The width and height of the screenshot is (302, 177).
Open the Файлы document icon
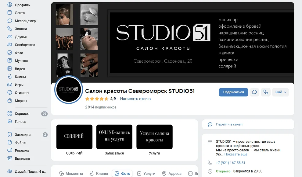click(10, 142)
